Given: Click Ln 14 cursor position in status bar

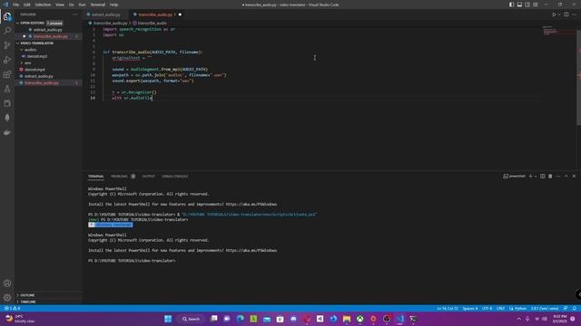Looking at the screenshot, I should 448,308.
